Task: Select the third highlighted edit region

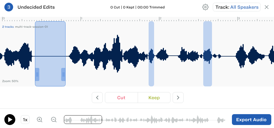Action: [208, 54]
